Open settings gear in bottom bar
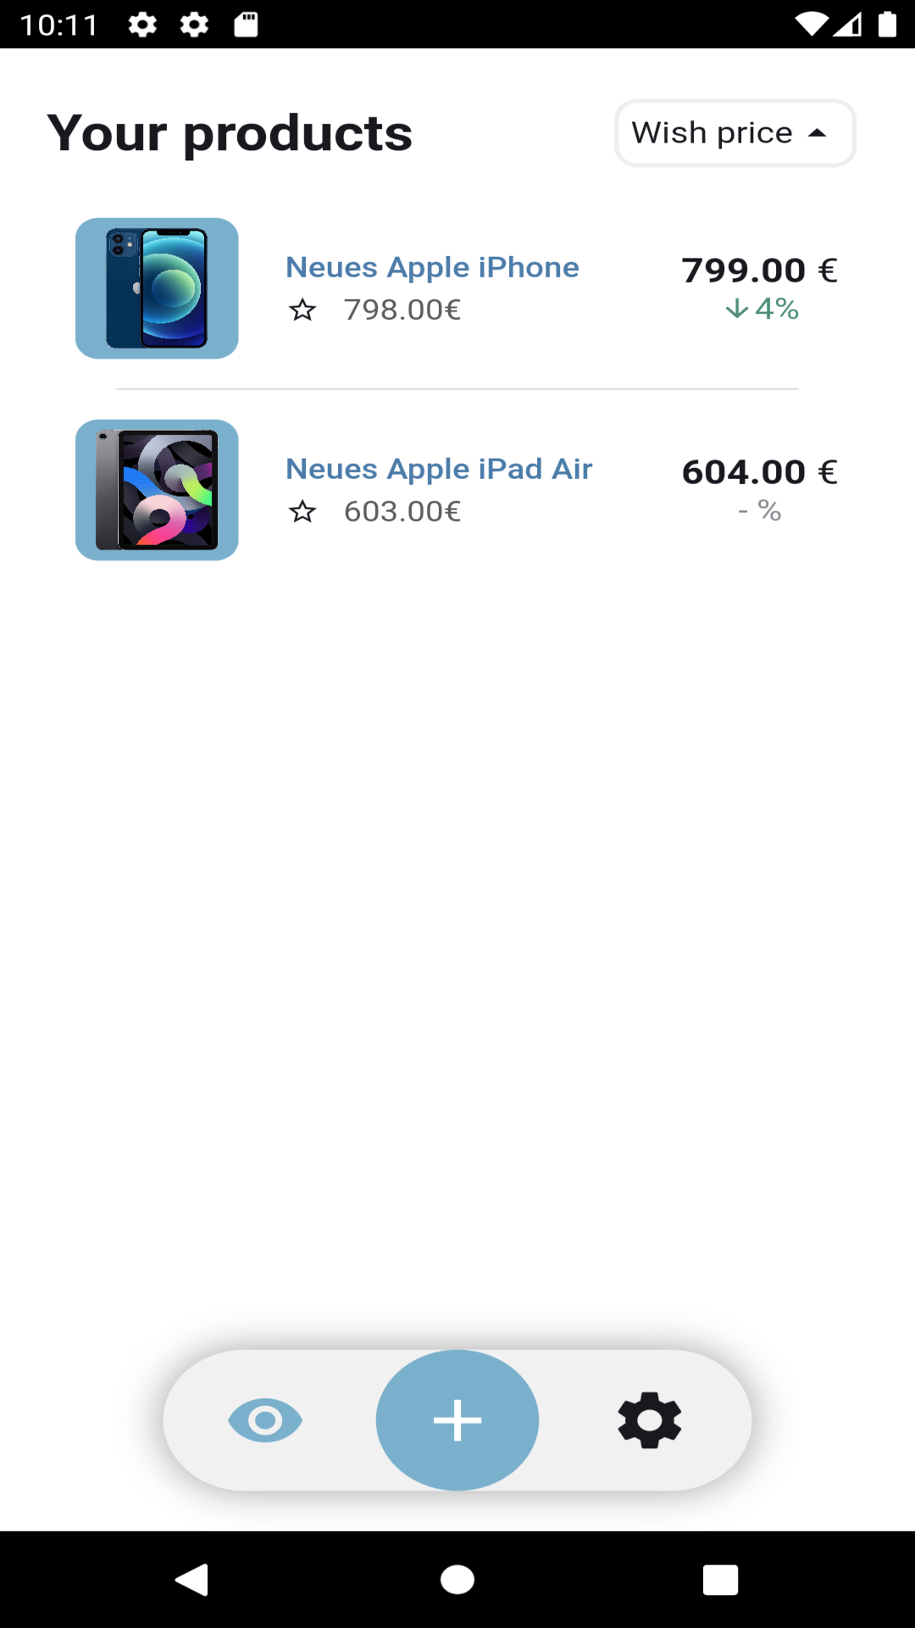The image size is (915, 1628). click(650, 1420)
